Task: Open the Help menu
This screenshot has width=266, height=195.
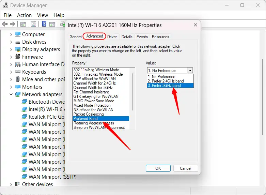Action: coord(59,15)
